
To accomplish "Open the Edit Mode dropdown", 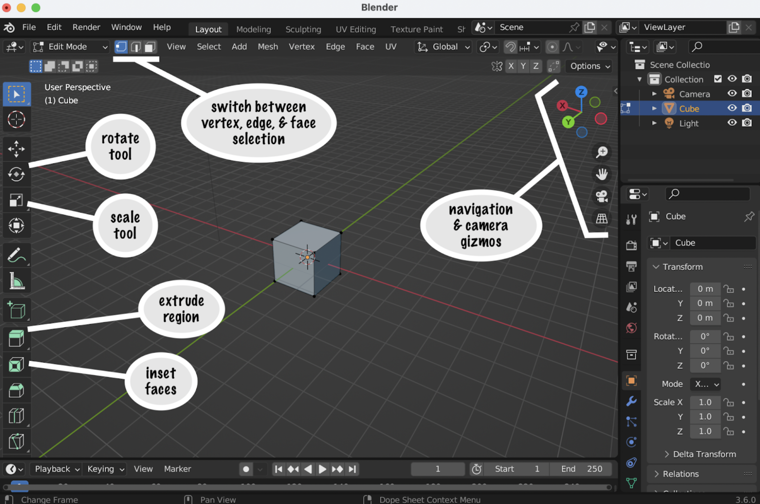I will coord(70,47).
